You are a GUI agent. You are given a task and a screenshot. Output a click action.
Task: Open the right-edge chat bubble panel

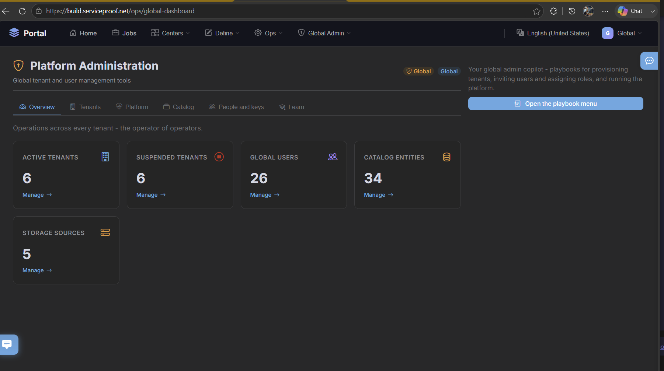tap(649, 61)
